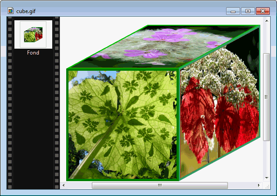Click the green leaf front face of cube
This screenshot has width=277, height=196.
coord(123,125)
